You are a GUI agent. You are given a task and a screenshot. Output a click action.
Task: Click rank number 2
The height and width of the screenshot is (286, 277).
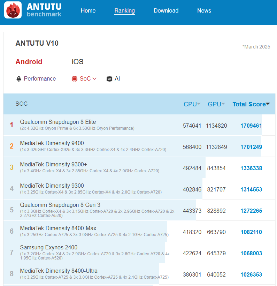click(11, 146)
